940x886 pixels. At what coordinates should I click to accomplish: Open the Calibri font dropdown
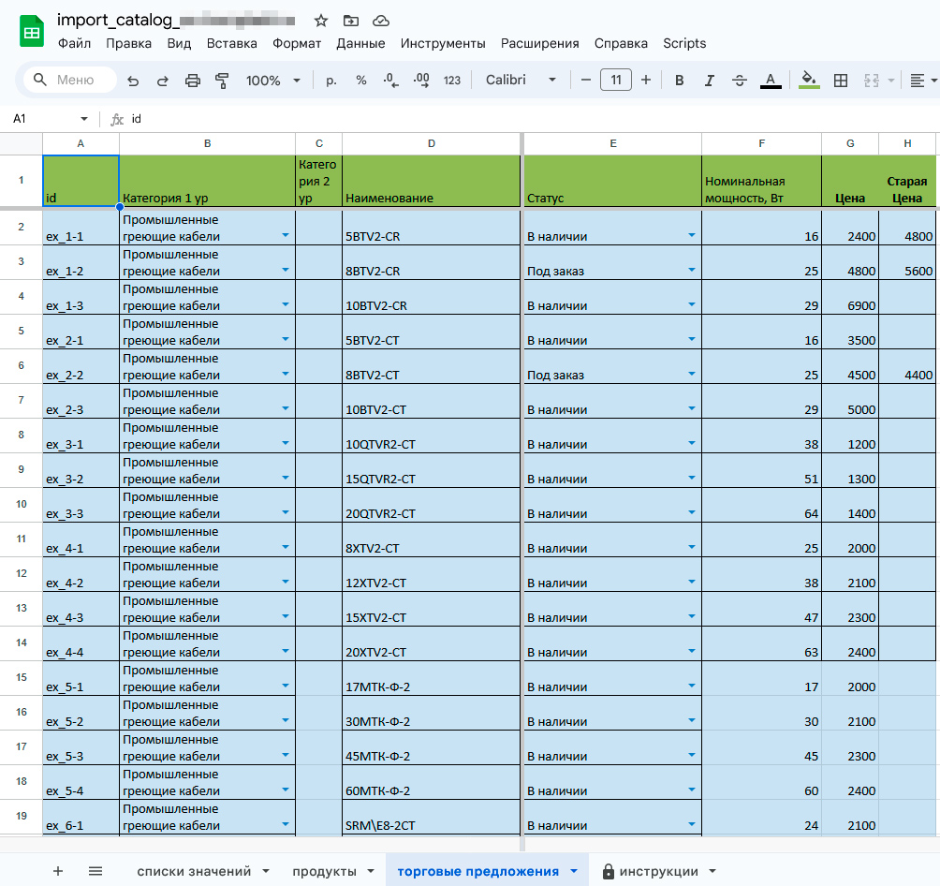click(x=521, y=81)
